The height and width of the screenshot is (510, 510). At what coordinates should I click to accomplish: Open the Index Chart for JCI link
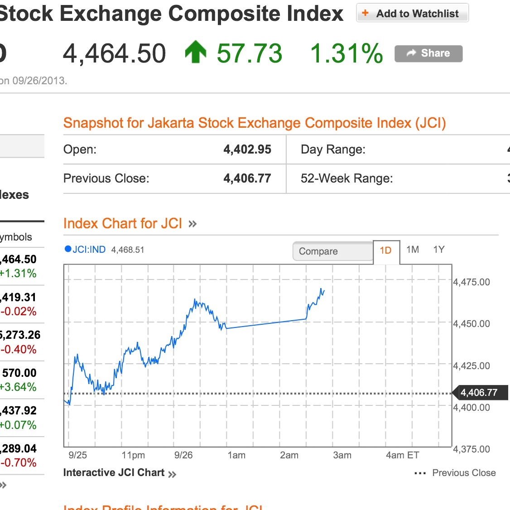123,224
